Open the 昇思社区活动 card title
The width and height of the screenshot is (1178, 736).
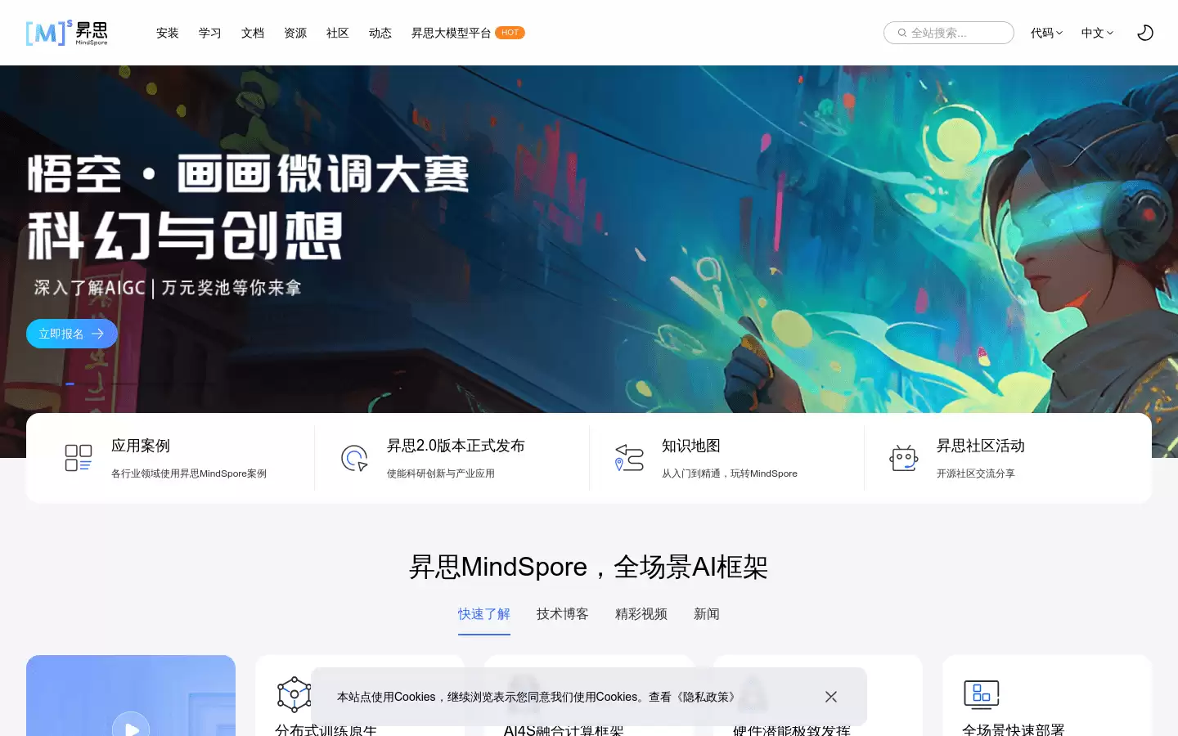click(981, 446)
